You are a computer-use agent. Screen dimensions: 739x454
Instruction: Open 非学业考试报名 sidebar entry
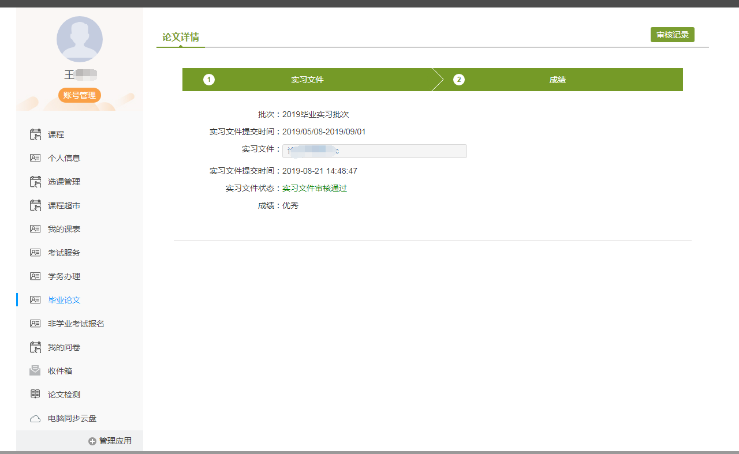click(76, 324)
